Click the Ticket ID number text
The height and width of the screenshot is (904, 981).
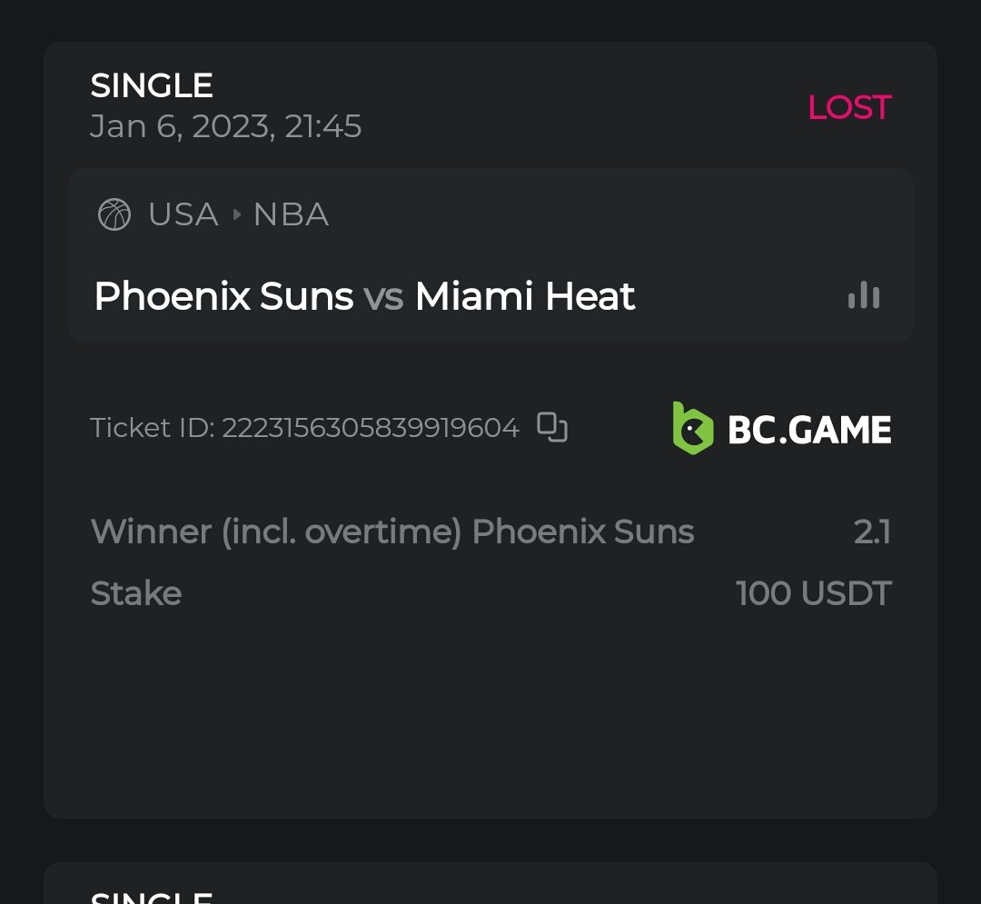pyautogui.click(x=371, y=427)
